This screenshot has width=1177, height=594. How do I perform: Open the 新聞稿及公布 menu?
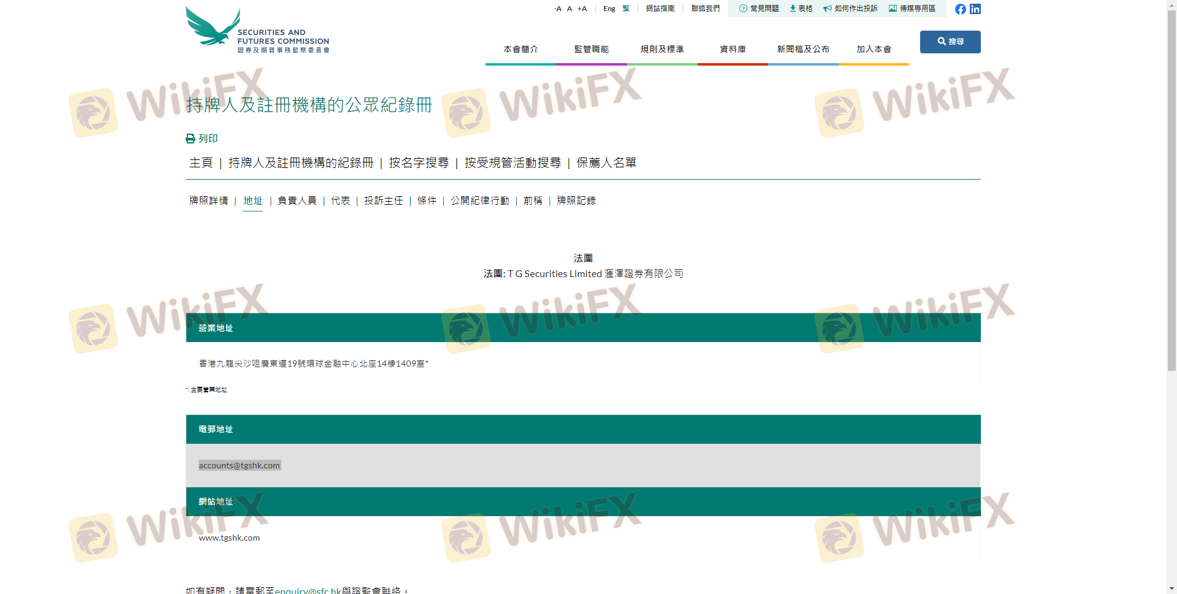pyautogui.click(x=803, y=49)
